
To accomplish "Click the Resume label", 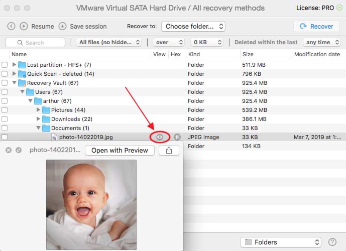I will [43, 27].
